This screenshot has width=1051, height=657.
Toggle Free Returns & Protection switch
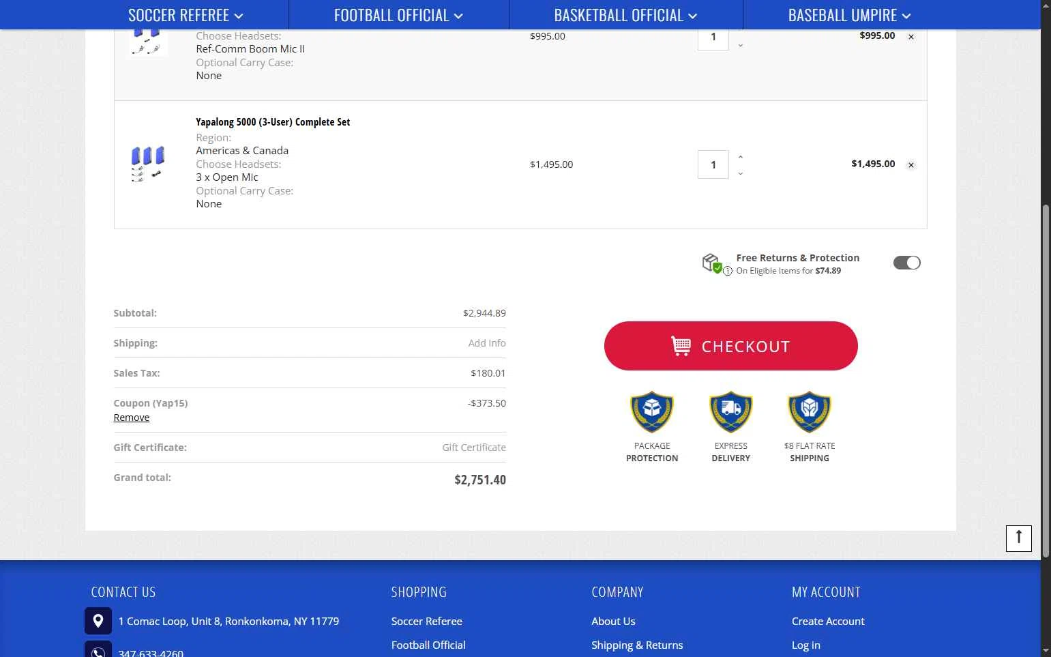tap(906, 263)
